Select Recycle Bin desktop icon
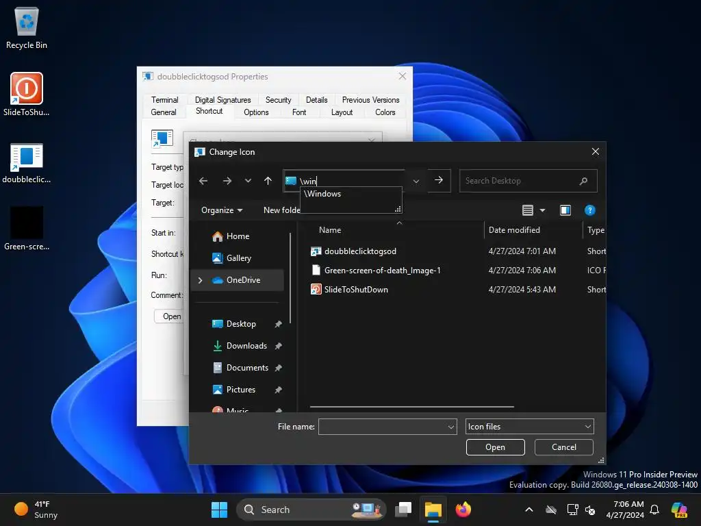This screenshot has height=526, width=701. click(27, 27)
